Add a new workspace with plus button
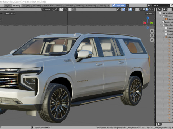The width and height of the screenshot is (173, 129). [108, 6]
